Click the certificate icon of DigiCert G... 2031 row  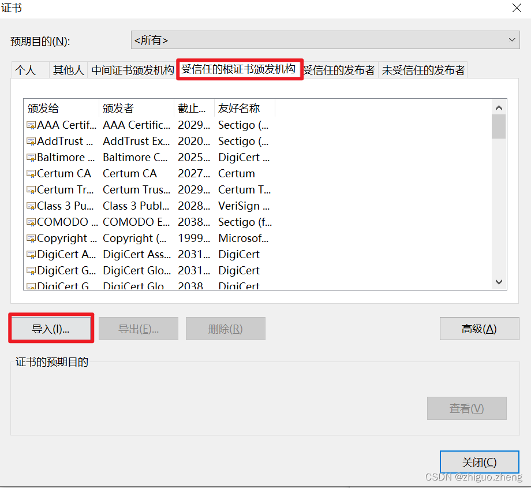(31, 271)
